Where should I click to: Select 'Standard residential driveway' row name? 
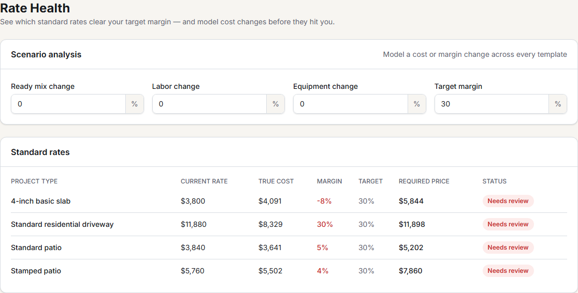[x=62, y=224]
